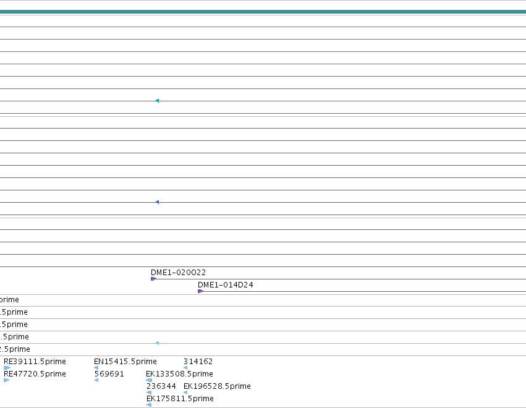
Task: Click the RE47720.5prime label
Action: 35,374
